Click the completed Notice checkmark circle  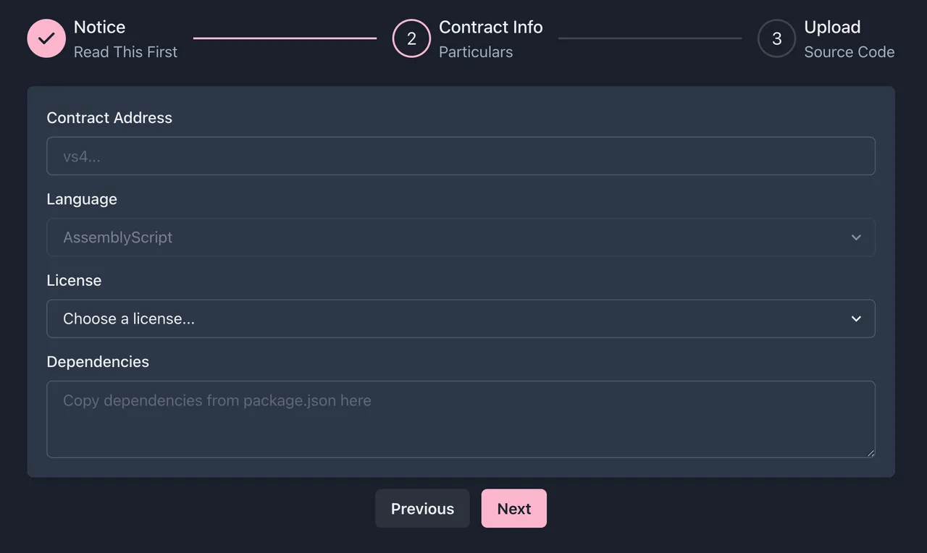[46, 38]
